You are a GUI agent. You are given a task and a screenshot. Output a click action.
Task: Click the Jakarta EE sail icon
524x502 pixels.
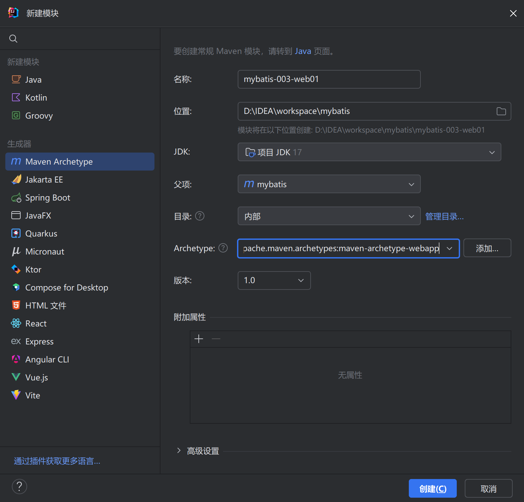16,179
